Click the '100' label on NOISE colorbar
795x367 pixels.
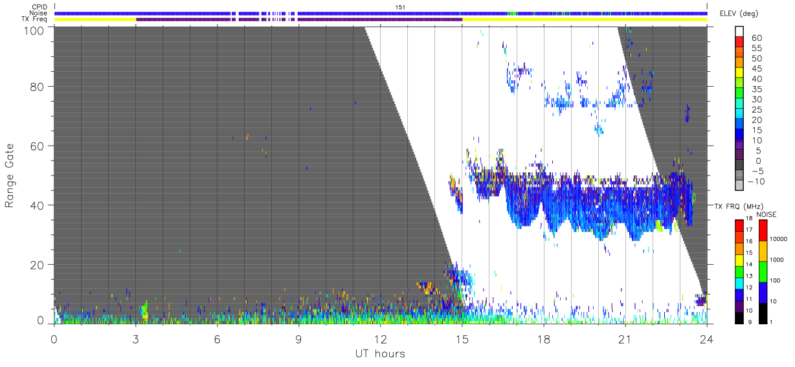pos(774,281)
